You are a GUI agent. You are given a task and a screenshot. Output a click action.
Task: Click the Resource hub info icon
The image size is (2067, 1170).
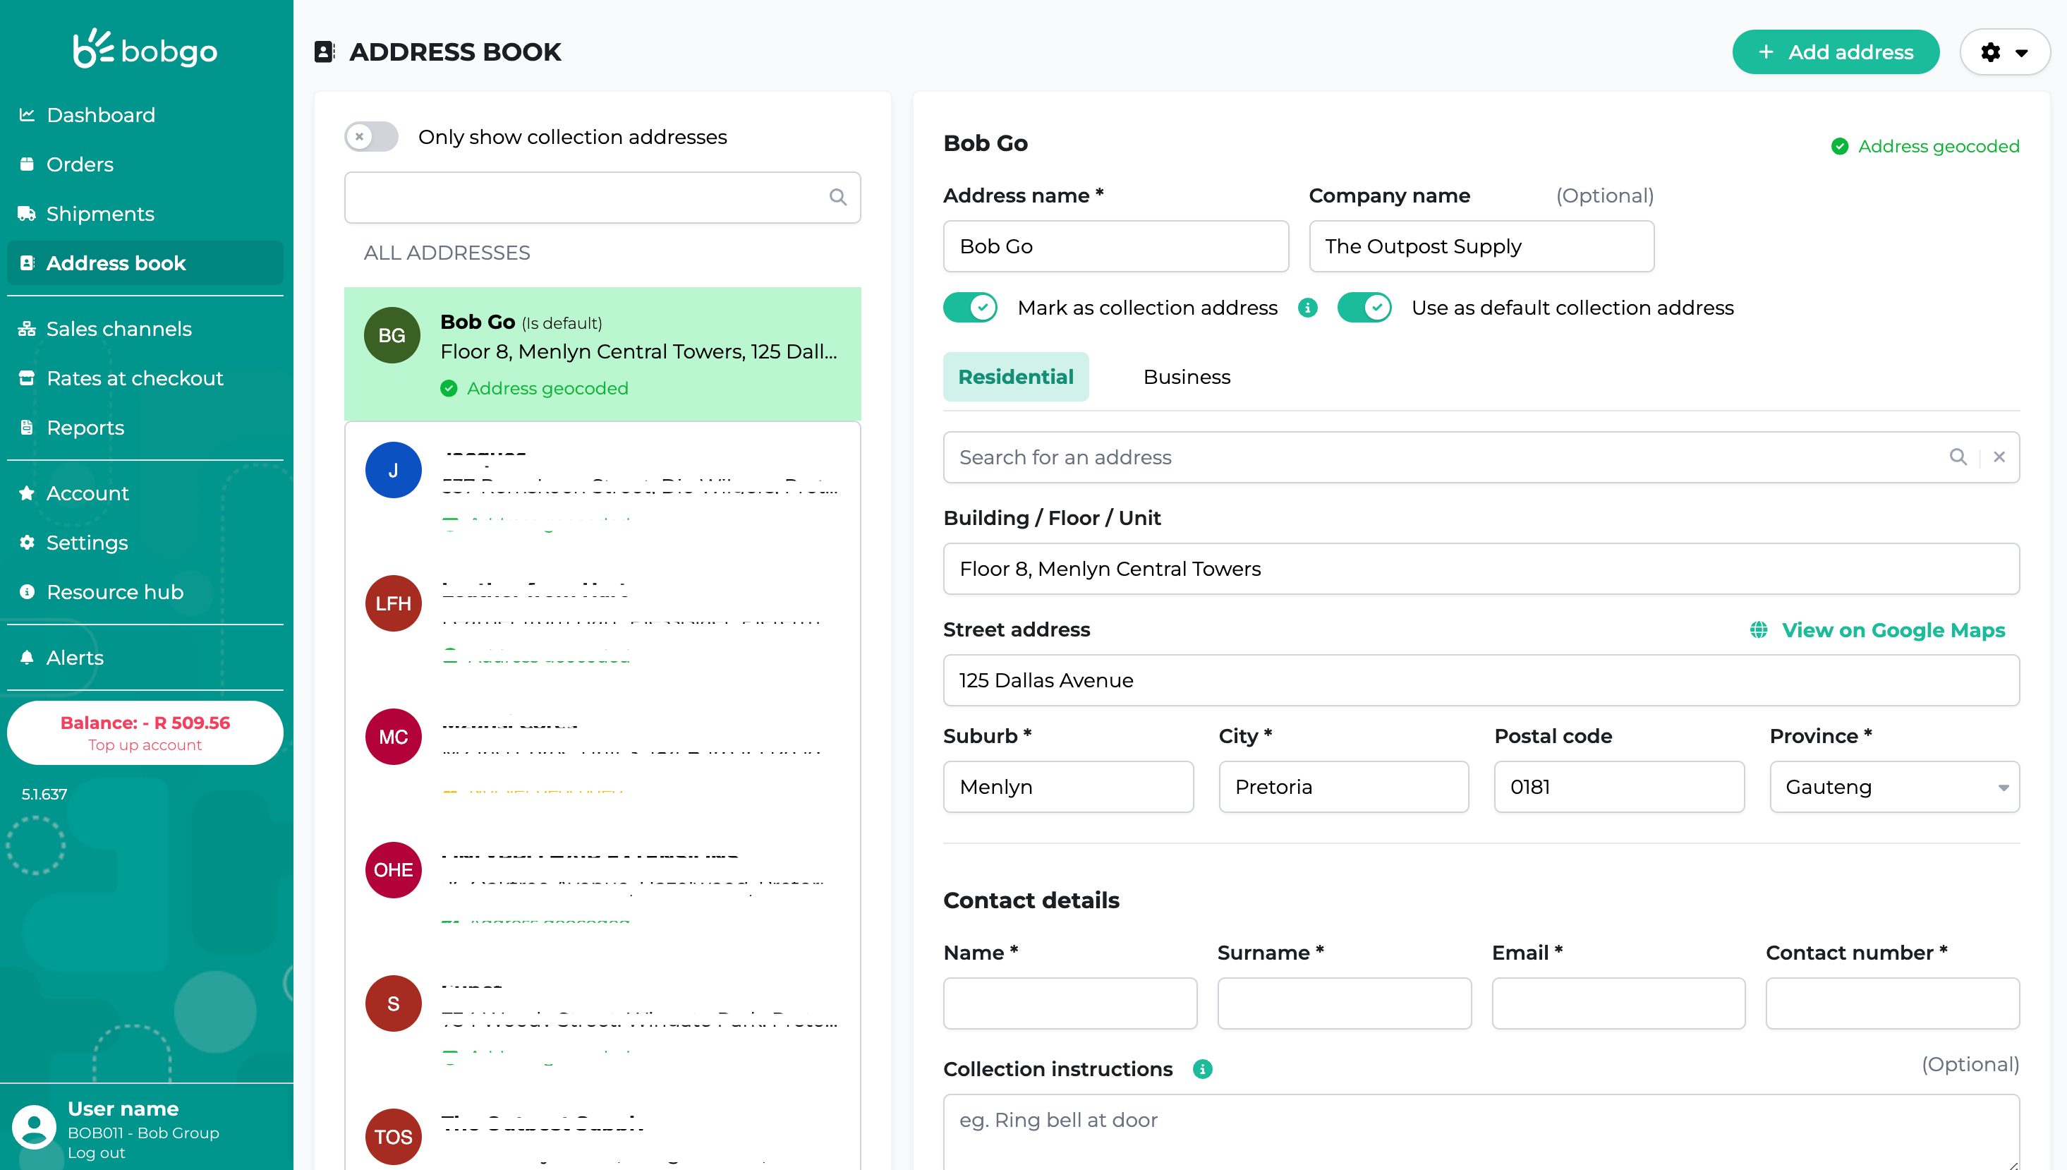[x=28, y=591]
